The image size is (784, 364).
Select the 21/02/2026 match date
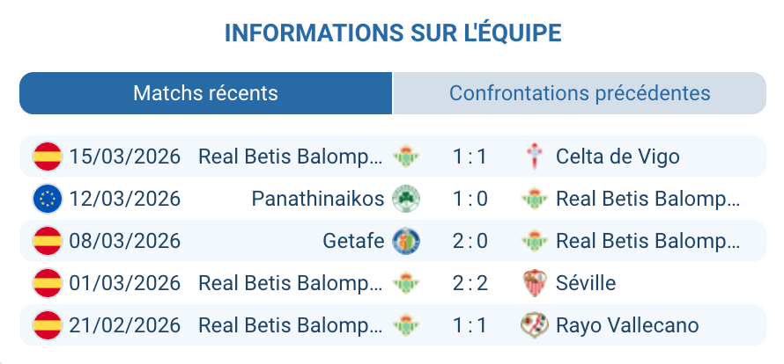coord(124,325)
